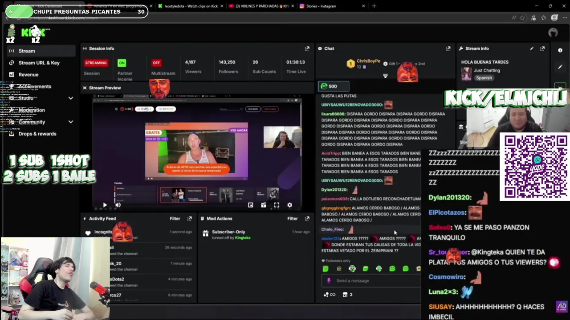
Task: Open stream preview settings gear
Action: pos(289,205)
